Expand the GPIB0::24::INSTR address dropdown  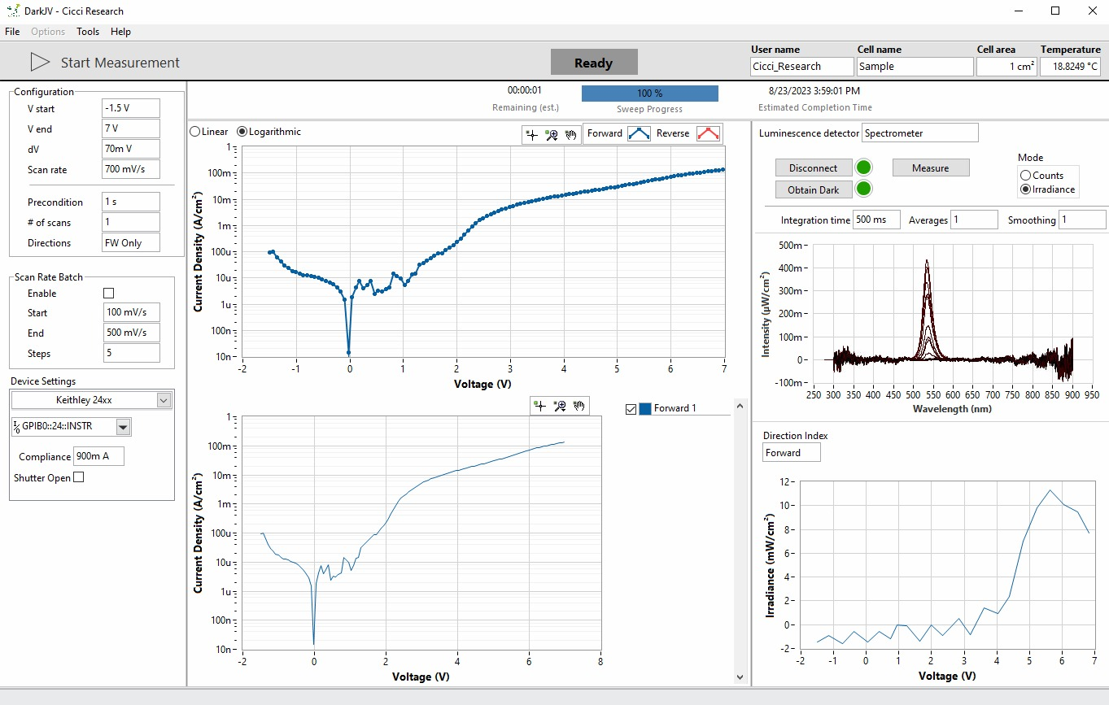pyautogui.click(x=123, y=427)
